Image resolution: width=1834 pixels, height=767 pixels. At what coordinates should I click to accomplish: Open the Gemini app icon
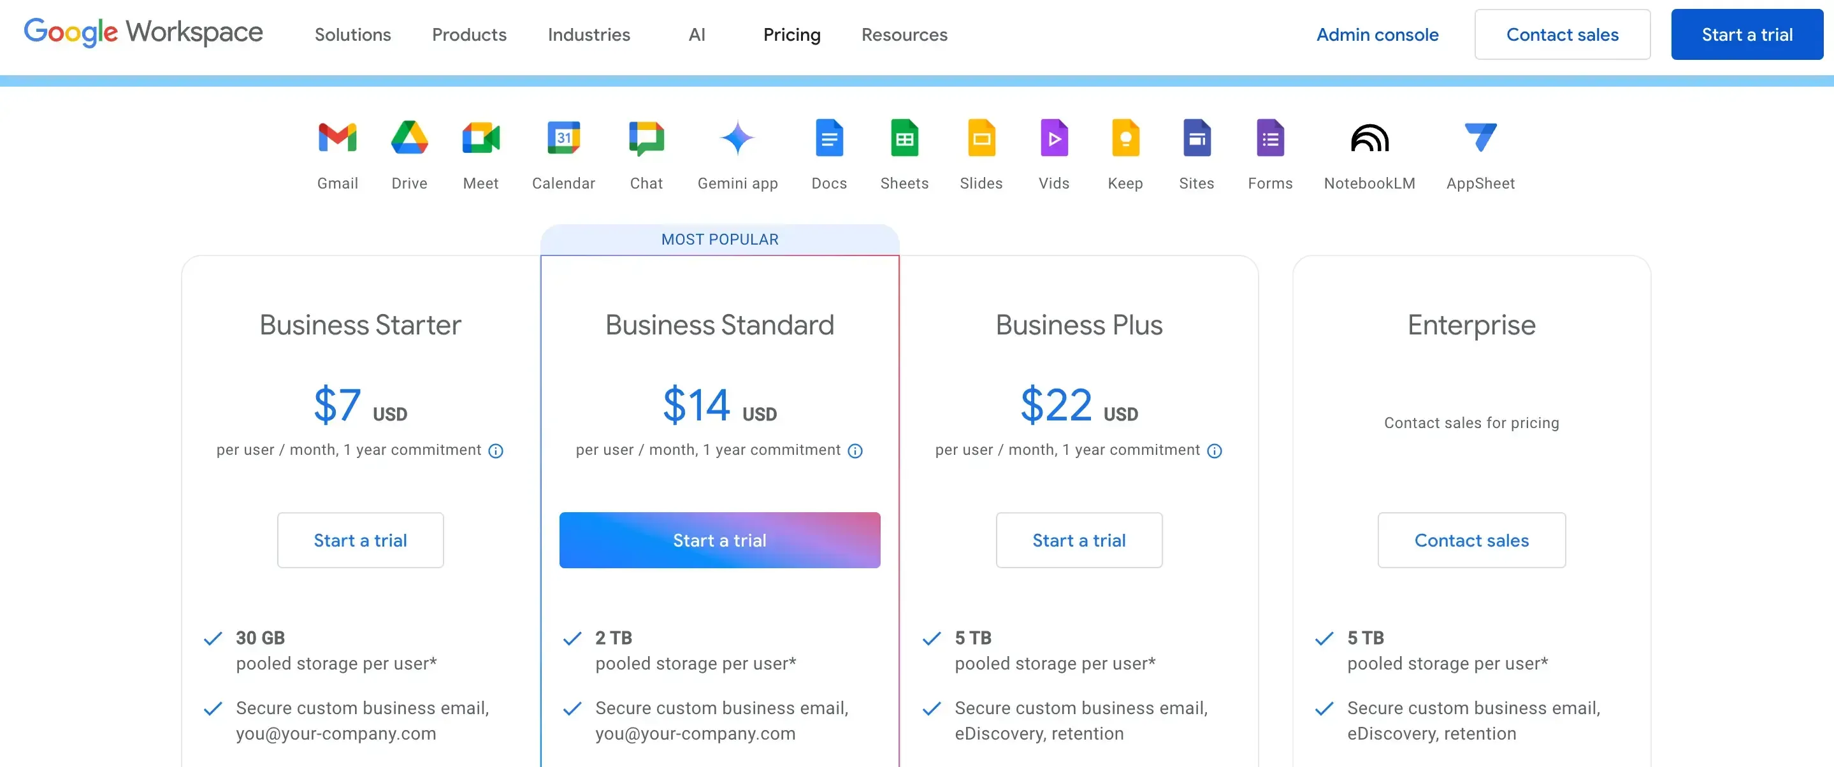coord(737,139)
